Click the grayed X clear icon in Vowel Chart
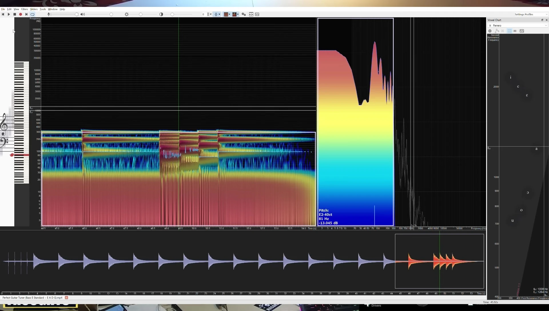Image resolution: width=549 pixels, height=311 pixels. [503, 31]
